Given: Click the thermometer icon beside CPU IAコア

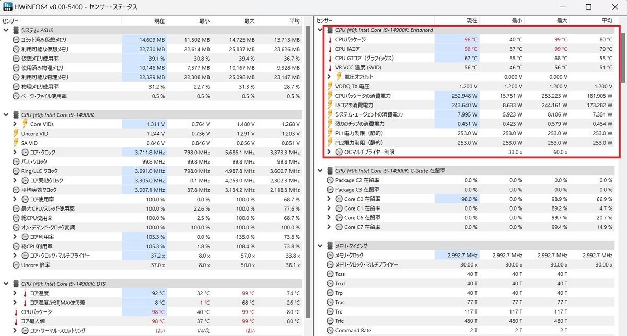Looking at the screenshot, I should click(330, 49).
